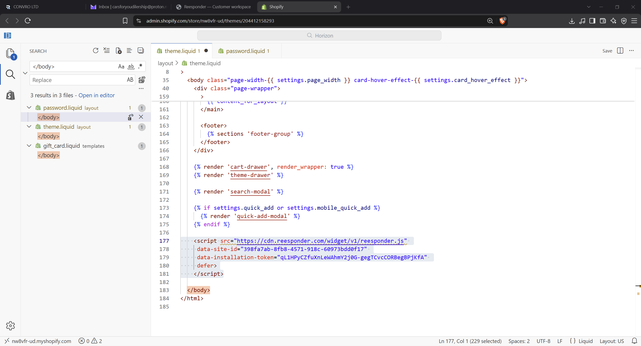Viewport: 641px width, 346px height.
Task: Open notifications bell in status bar
Action: click(634, 341)
